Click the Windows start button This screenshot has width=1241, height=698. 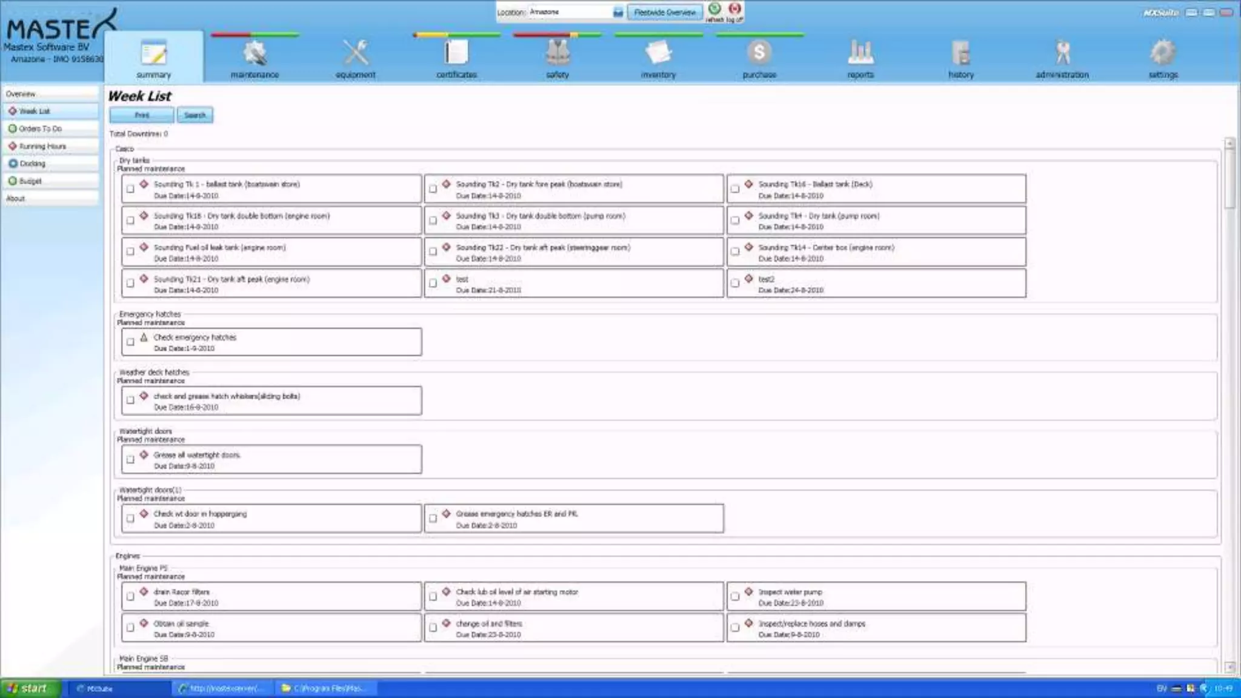tap(30, 688)
